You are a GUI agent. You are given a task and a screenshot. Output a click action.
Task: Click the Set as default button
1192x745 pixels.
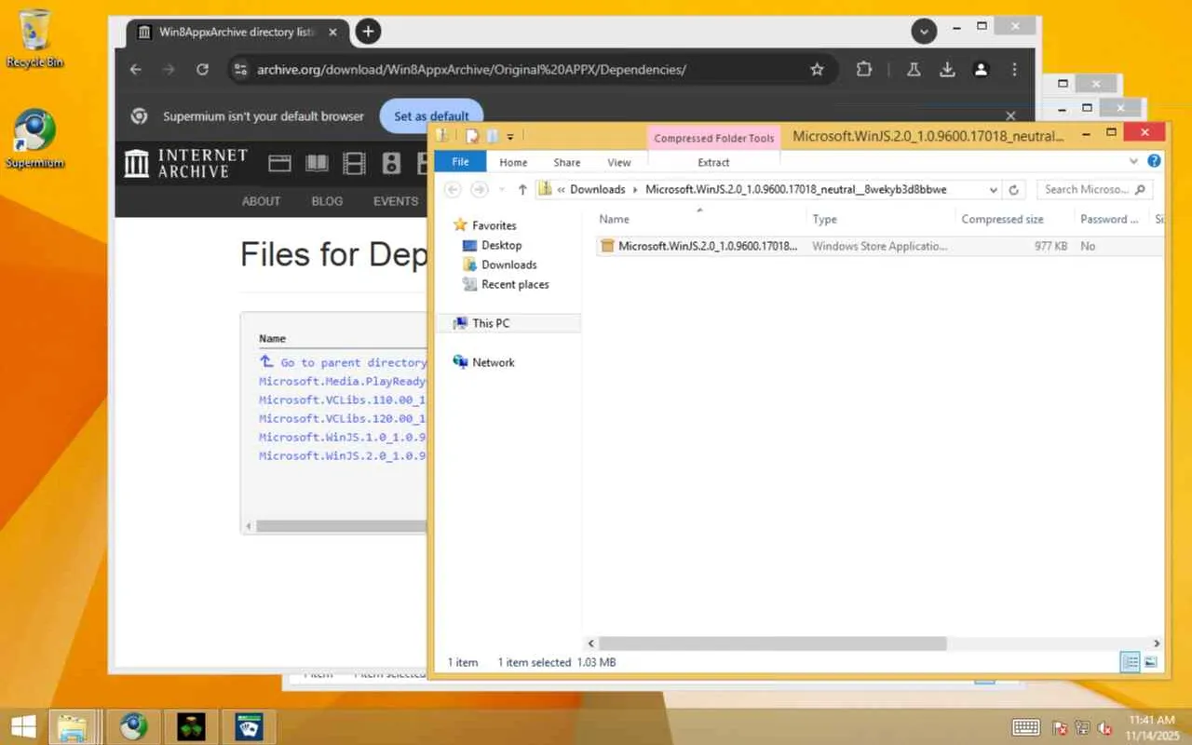pyautogui.click(x=431, y=116)
